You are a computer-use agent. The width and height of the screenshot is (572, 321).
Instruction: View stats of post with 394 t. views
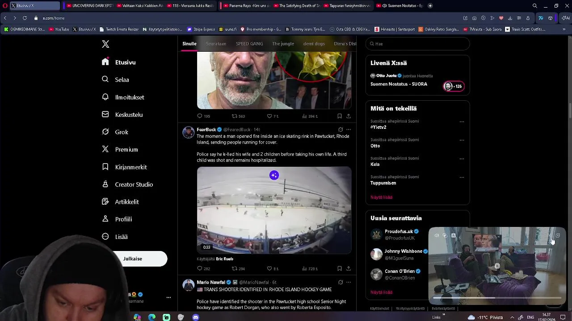click(310, 116)
